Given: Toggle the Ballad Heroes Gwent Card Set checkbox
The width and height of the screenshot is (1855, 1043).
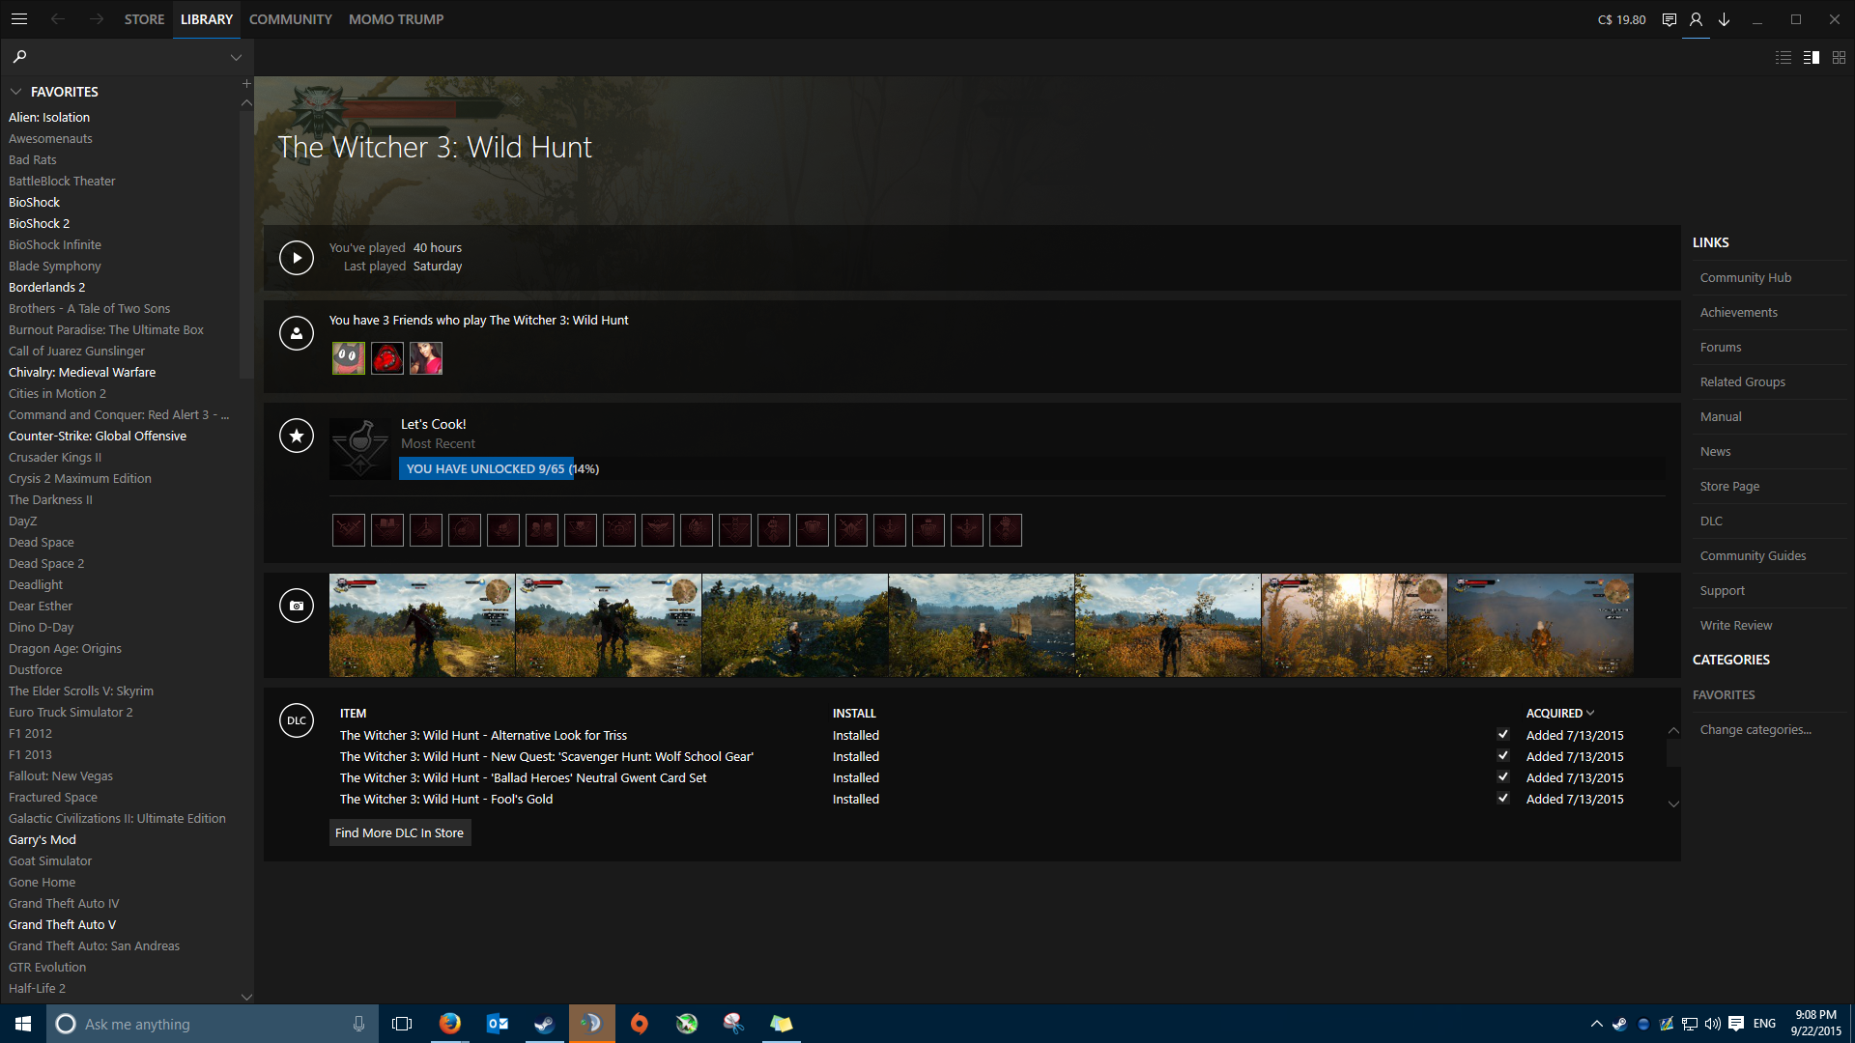Looking at the screenshot, I should (x=1503, y=777).
